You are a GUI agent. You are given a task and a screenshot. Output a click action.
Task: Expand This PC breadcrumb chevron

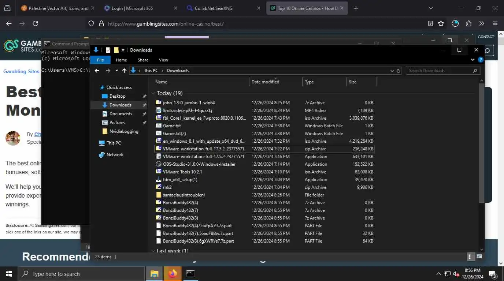tap(162, 71)
